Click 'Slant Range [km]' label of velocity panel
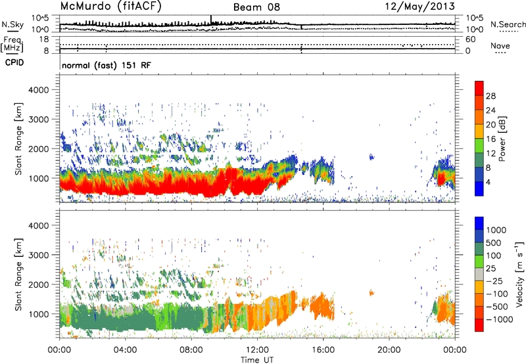The image size is (526, 364). click(19, 275)
